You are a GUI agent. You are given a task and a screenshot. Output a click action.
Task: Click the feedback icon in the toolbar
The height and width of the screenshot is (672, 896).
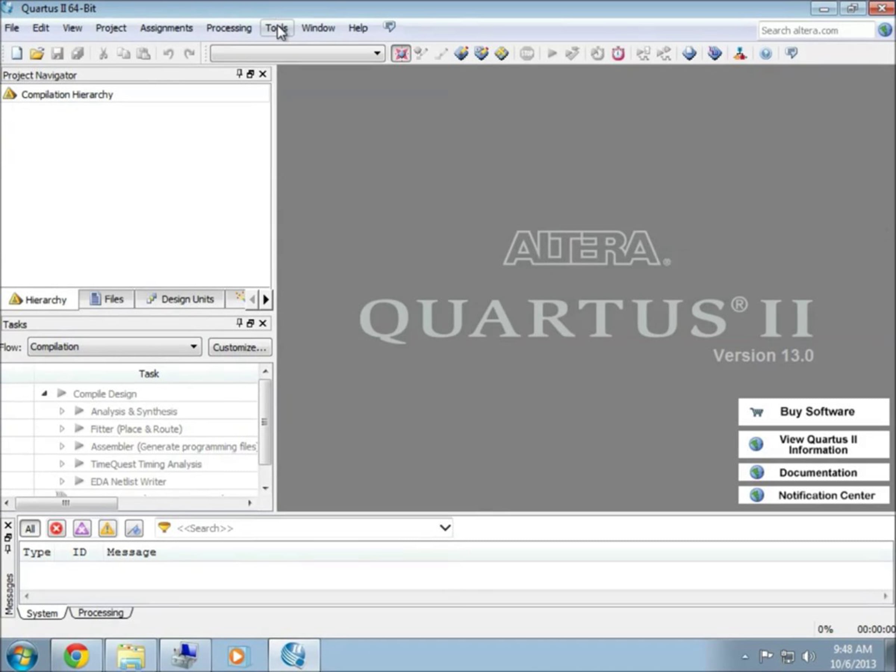coord(791,53)
